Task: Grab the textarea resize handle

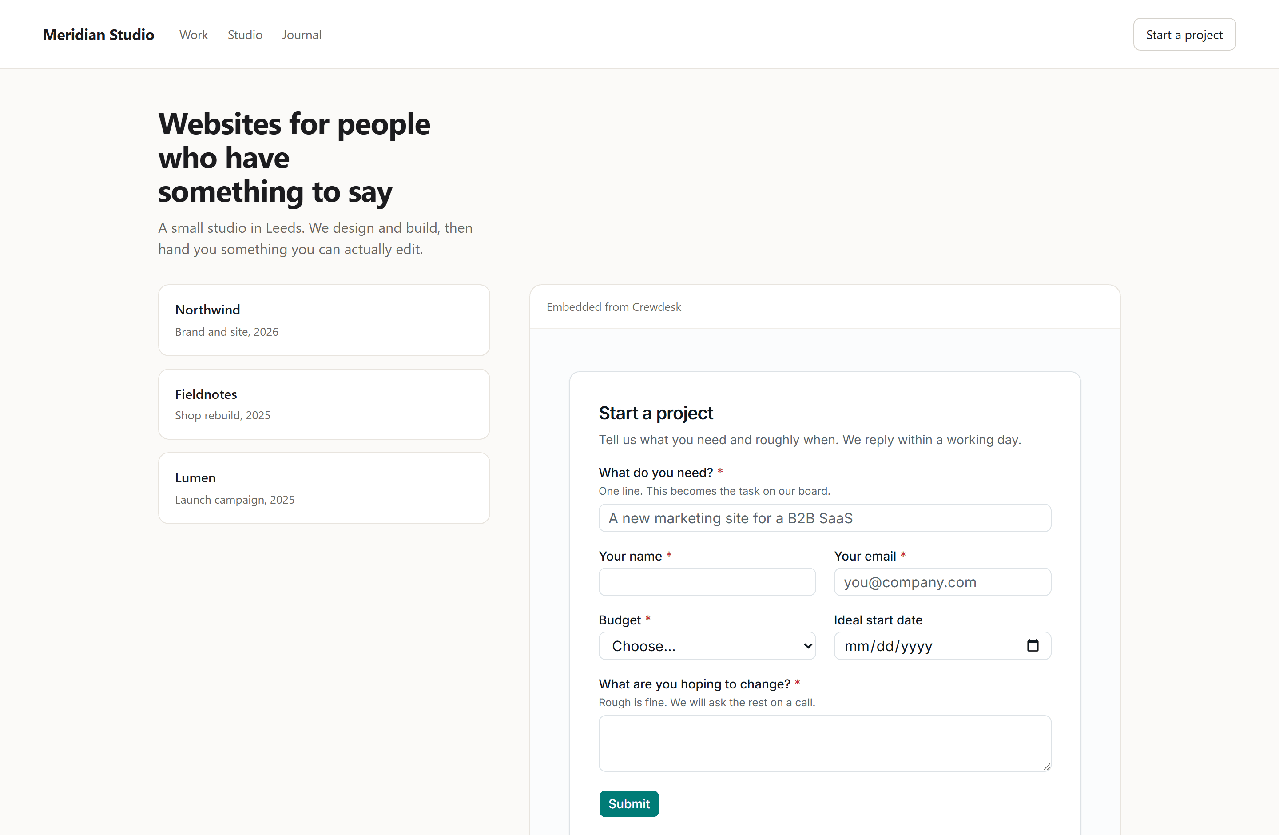Action: pyautogui.click(x=1046, y=767)
